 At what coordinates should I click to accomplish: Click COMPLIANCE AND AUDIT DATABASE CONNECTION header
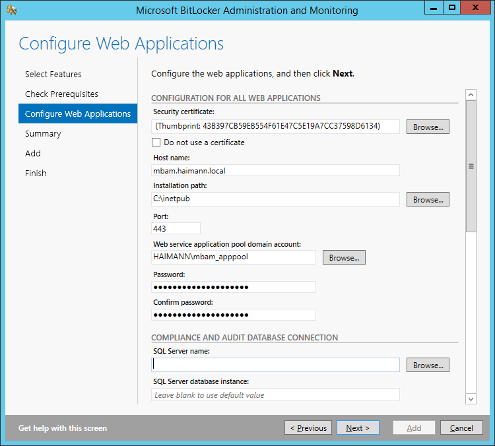pos(245,337)
